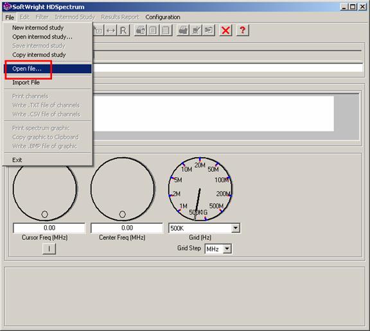Choose New intermod study from File menu

[38, 28]
